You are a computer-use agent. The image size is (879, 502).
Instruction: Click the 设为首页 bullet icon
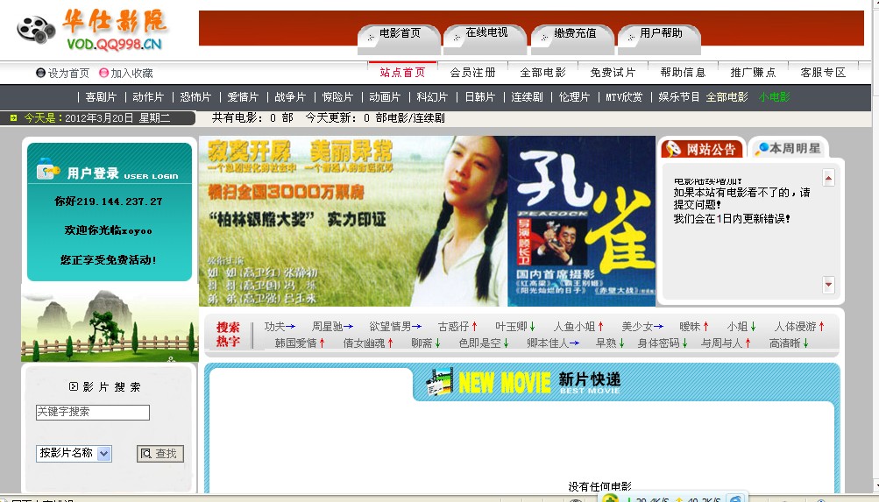[40, 73]
